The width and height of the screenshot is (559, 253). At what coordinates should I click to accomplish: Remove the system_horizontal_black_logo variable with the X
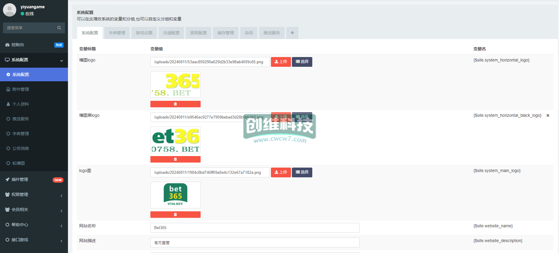point(548,116)
